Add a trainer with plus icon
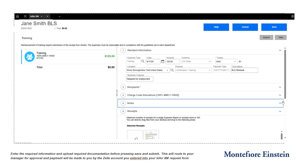The image size is (298, 166). (240, 62)
